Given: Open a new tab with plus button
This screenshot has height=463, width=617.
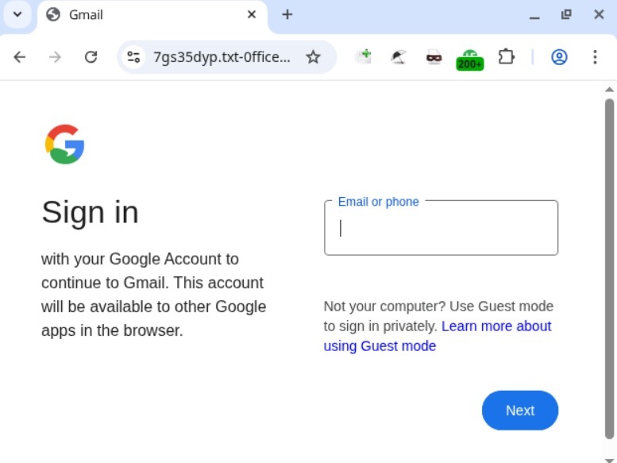Looking at the screenshot, I should pyautogui.click(x=287, y=14).
